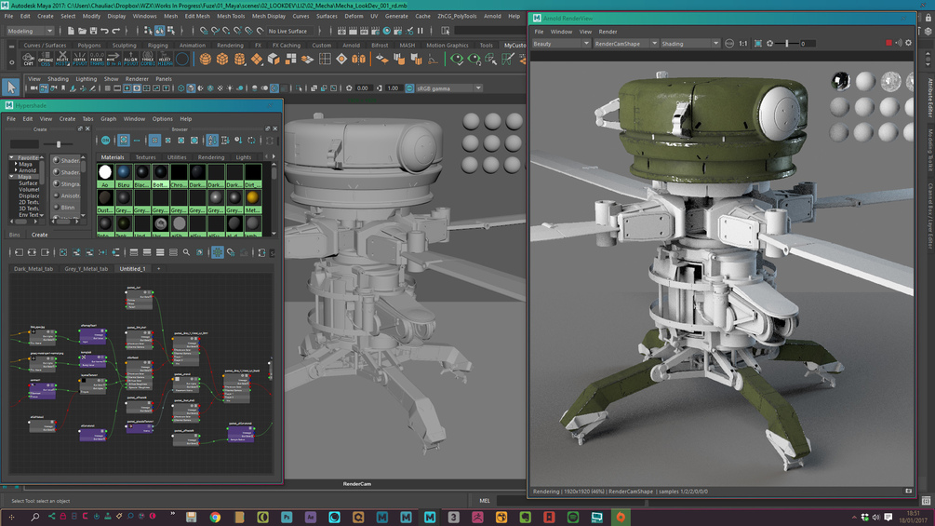Viewport: 935px width, 526px height.
Task: Collapse the Favorites tree in Hypershade Create panel
Action: click(x=11, y=157)
